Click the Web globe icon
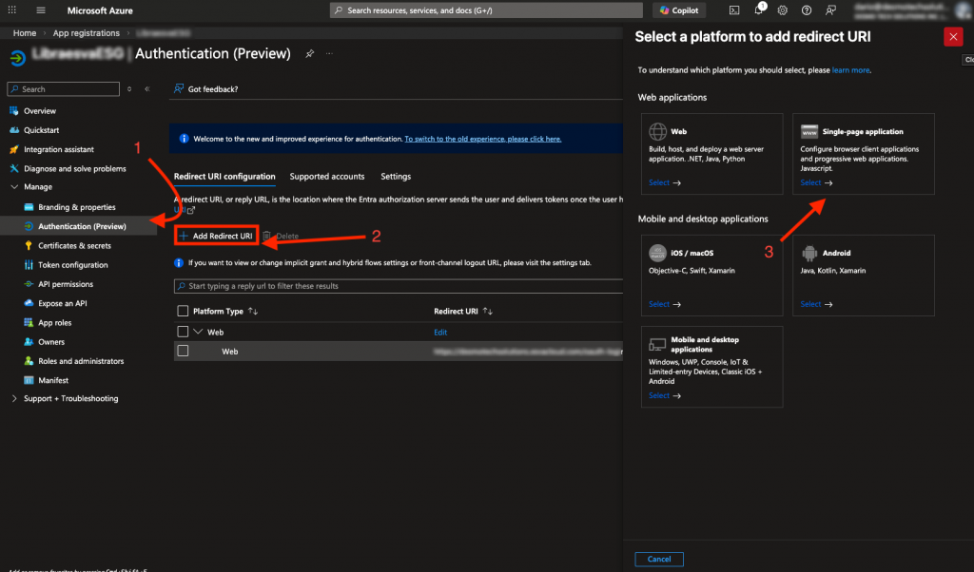This screenshot has height=572, width=974. (x=658, y=131)
